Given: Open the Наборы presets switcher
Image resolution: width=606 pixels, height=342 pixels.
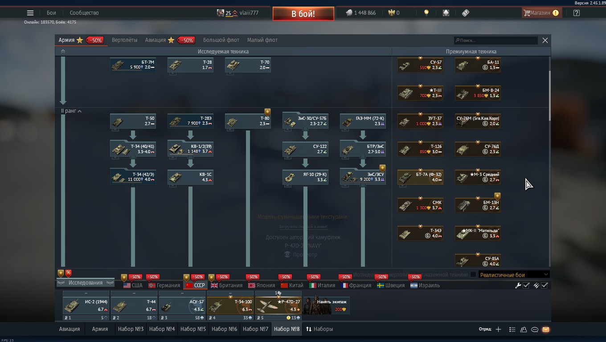Looking at the screenshot, I should [319, 329].
